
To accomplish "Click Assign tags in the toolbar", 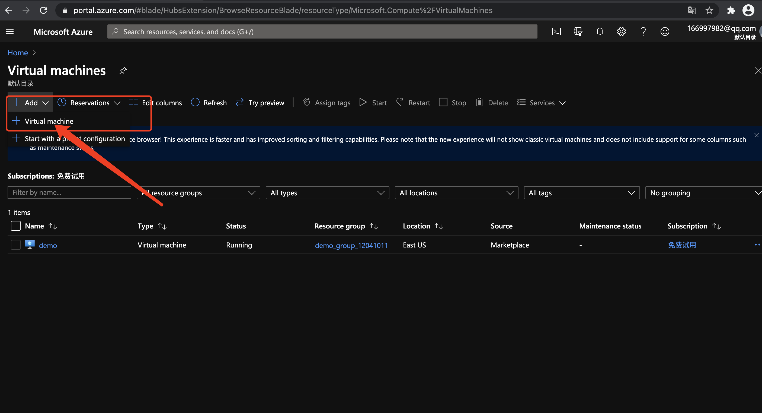I will click(x=327, y=103).
